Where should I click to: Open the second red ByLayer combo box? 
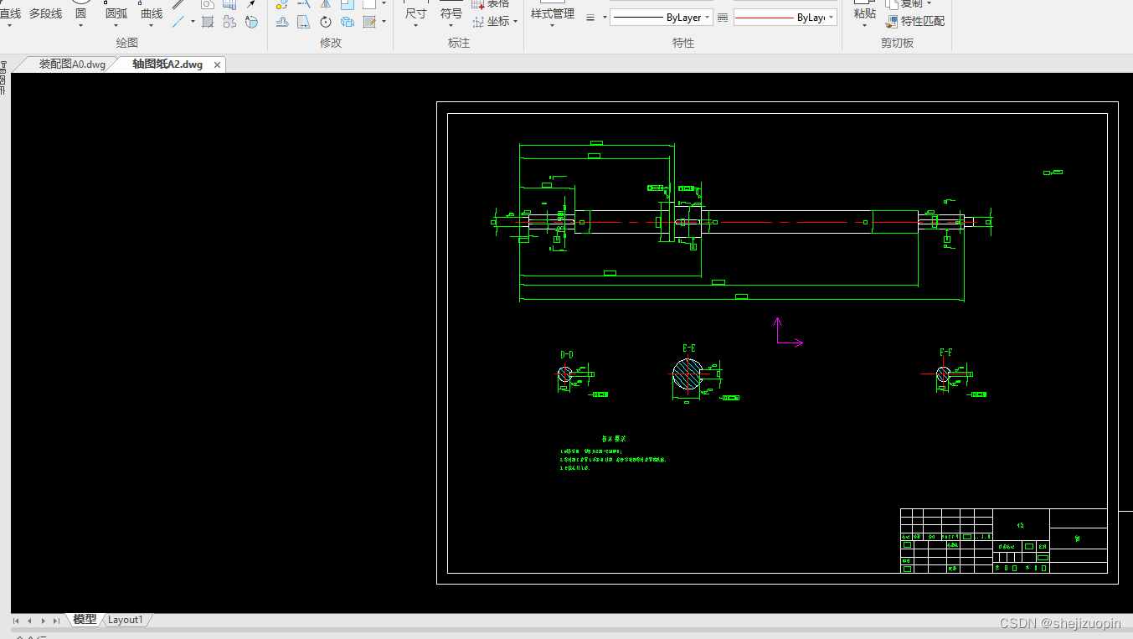(x=785, y=18)
